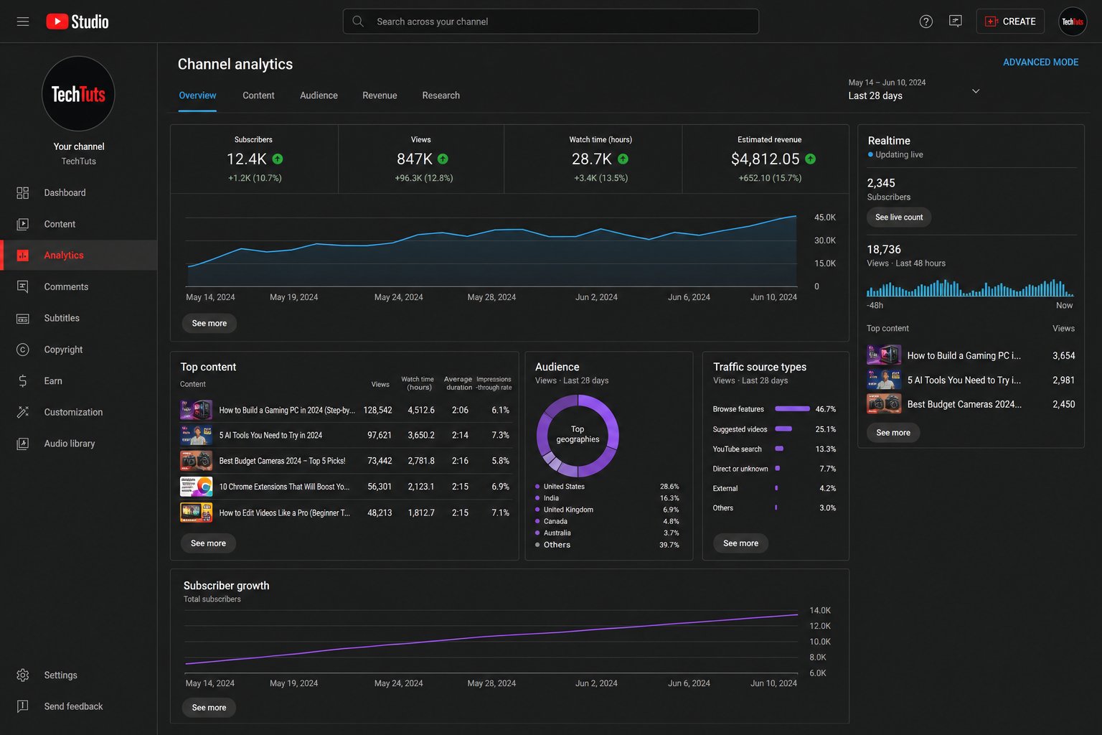Click the Browse features percentage bar
This screenshot has width=1102, height=735.
tap(793, 409)
